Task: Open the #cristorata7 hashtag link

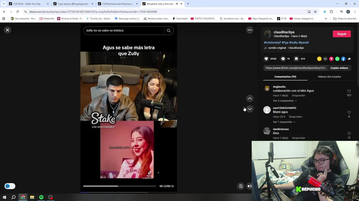Action: pos(272,42)
